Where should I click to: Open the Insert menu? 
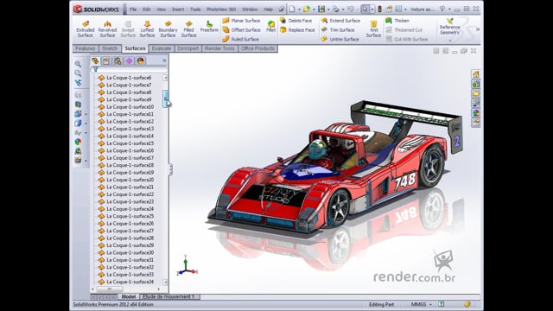click(x=178, y=10)
